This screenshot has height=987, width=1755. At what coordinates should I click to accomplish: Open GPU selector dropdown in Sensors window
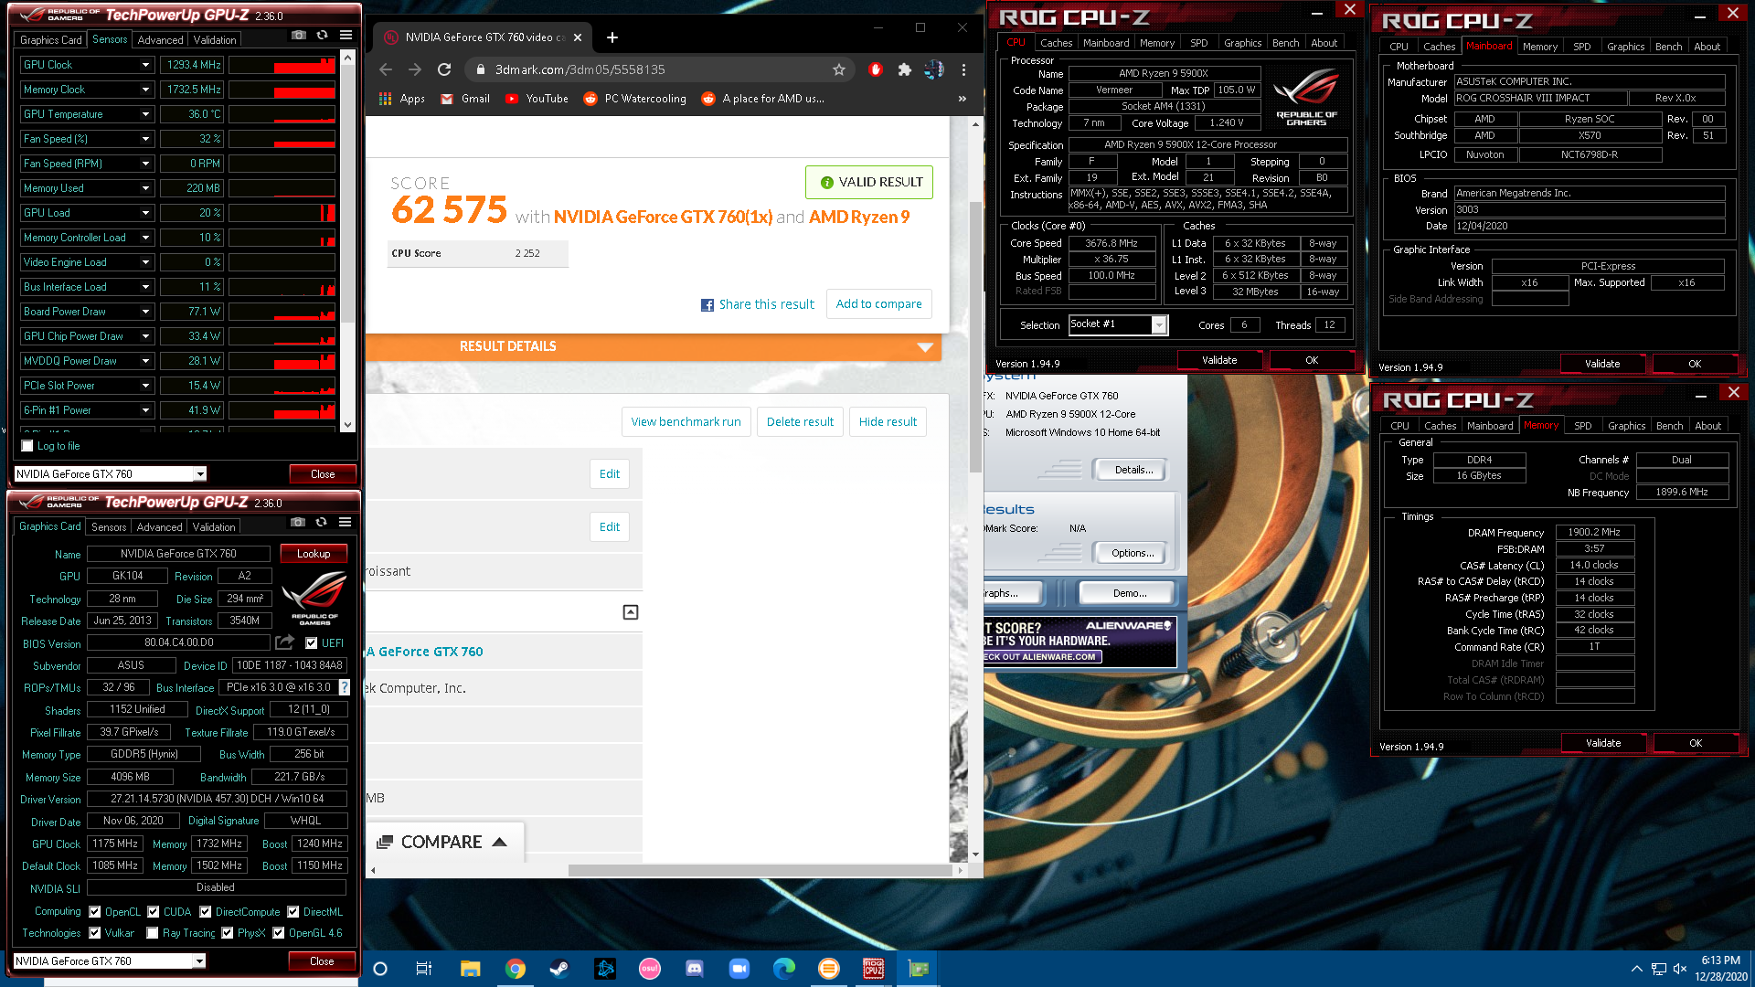pos(200,473)
